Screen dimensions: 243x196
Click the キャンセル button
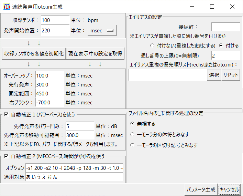coord(229,190)
